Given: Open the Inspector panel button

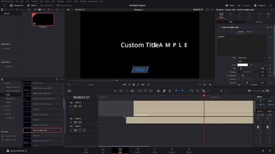Looking at the screenshot, I should (260, 6).
